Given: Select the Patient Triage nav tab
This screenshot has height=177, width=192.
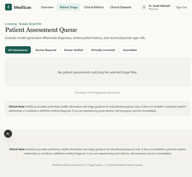Looking at the screenshot, I should coord(69,7).
